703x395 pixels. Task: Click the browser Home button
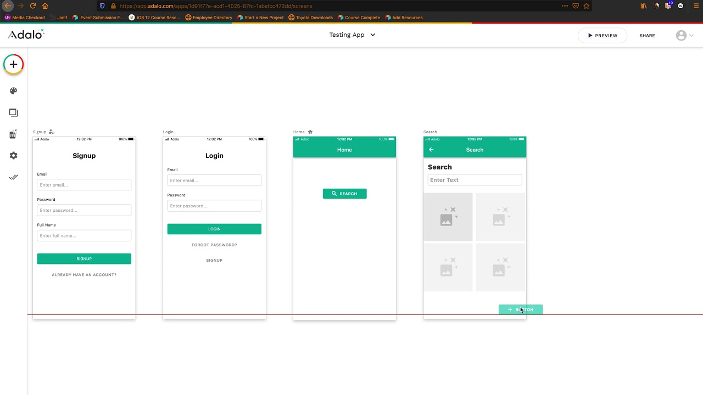(x=45, y=6)
